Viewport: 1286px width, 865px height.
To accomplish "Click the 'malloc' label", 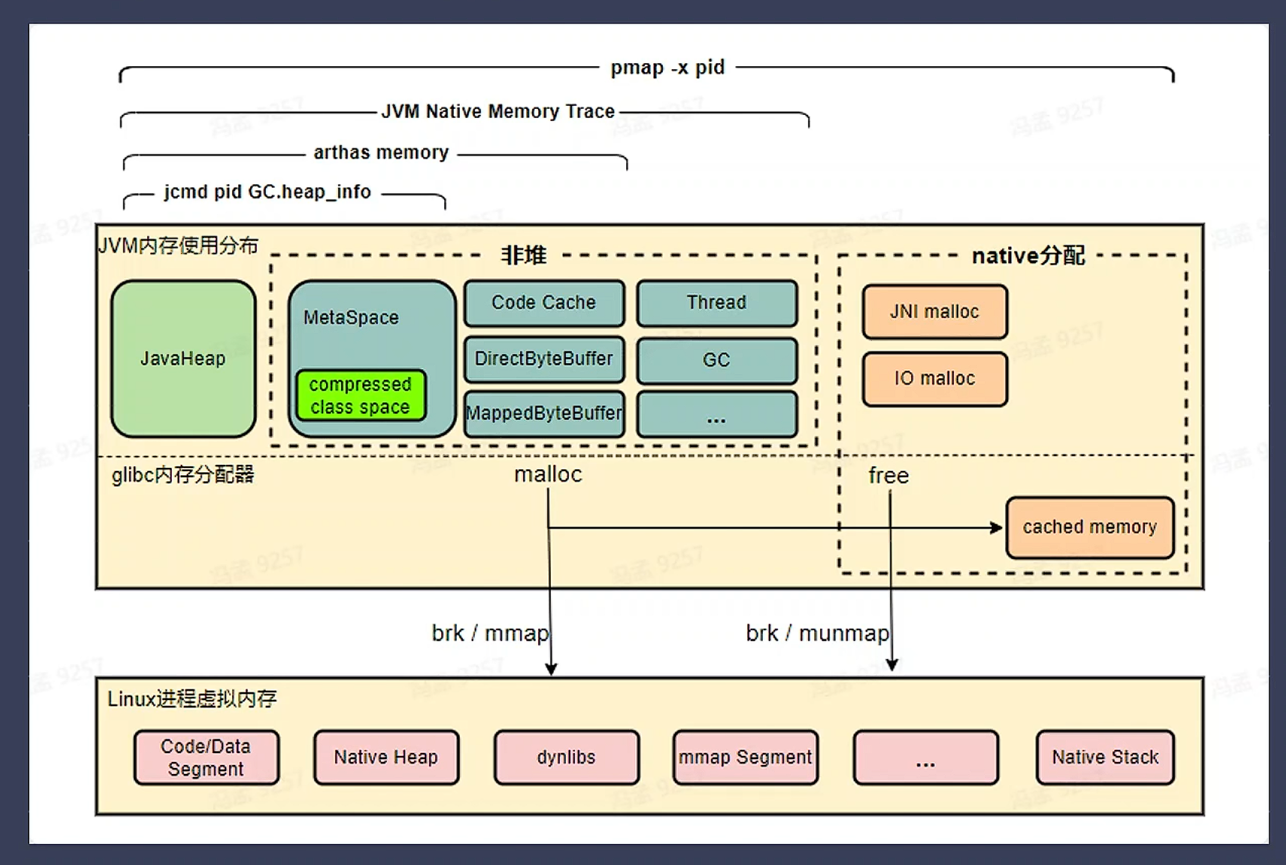I will tap(548, 475).
